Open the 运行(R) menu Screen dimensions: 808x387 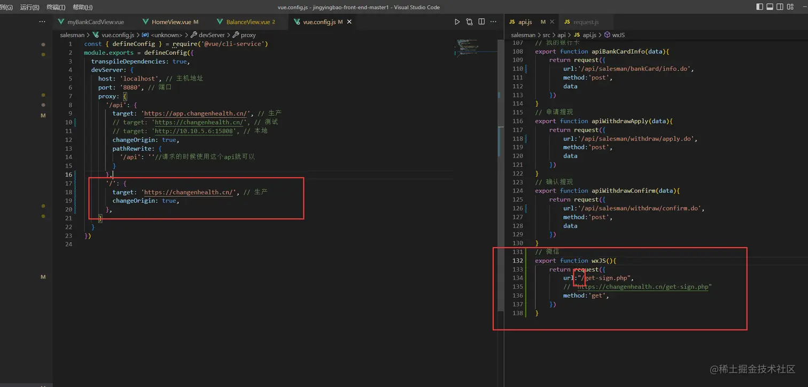(x=29, y=7)
